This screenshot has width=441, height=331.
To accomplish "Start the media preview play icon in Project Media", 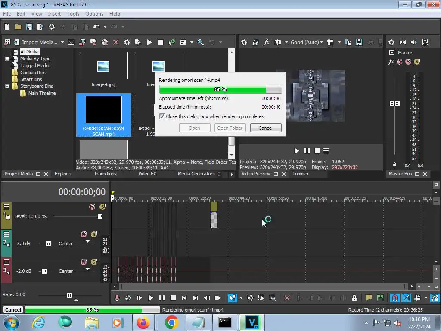I will 149,42.
